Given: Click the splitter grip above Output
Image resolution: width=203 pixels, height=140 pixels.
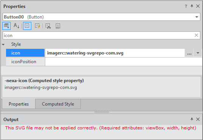Looking at the screenshot, I should tap(101, 112).
